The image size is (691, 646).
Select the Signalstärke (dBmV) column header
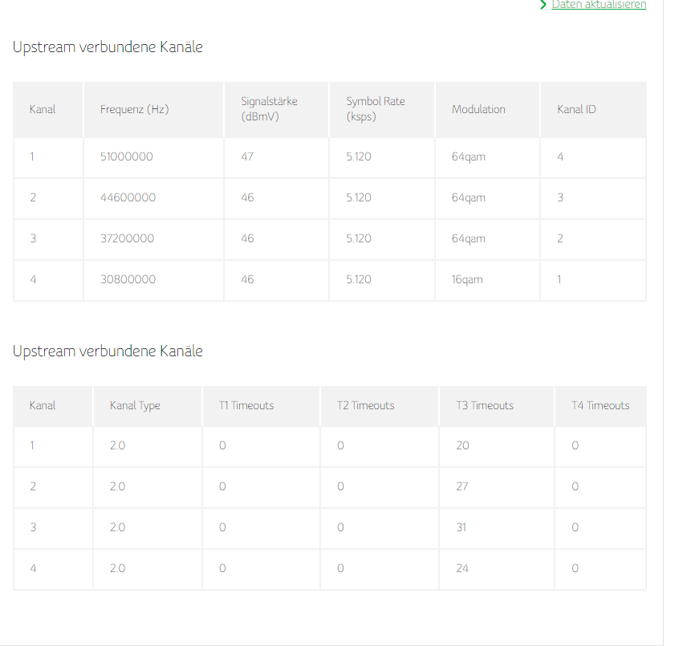269,109
